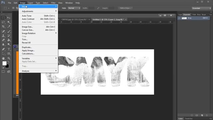Choose Duplicate from Image menu
The width and height of the screenshot is (213, 120).
point(39,47)
